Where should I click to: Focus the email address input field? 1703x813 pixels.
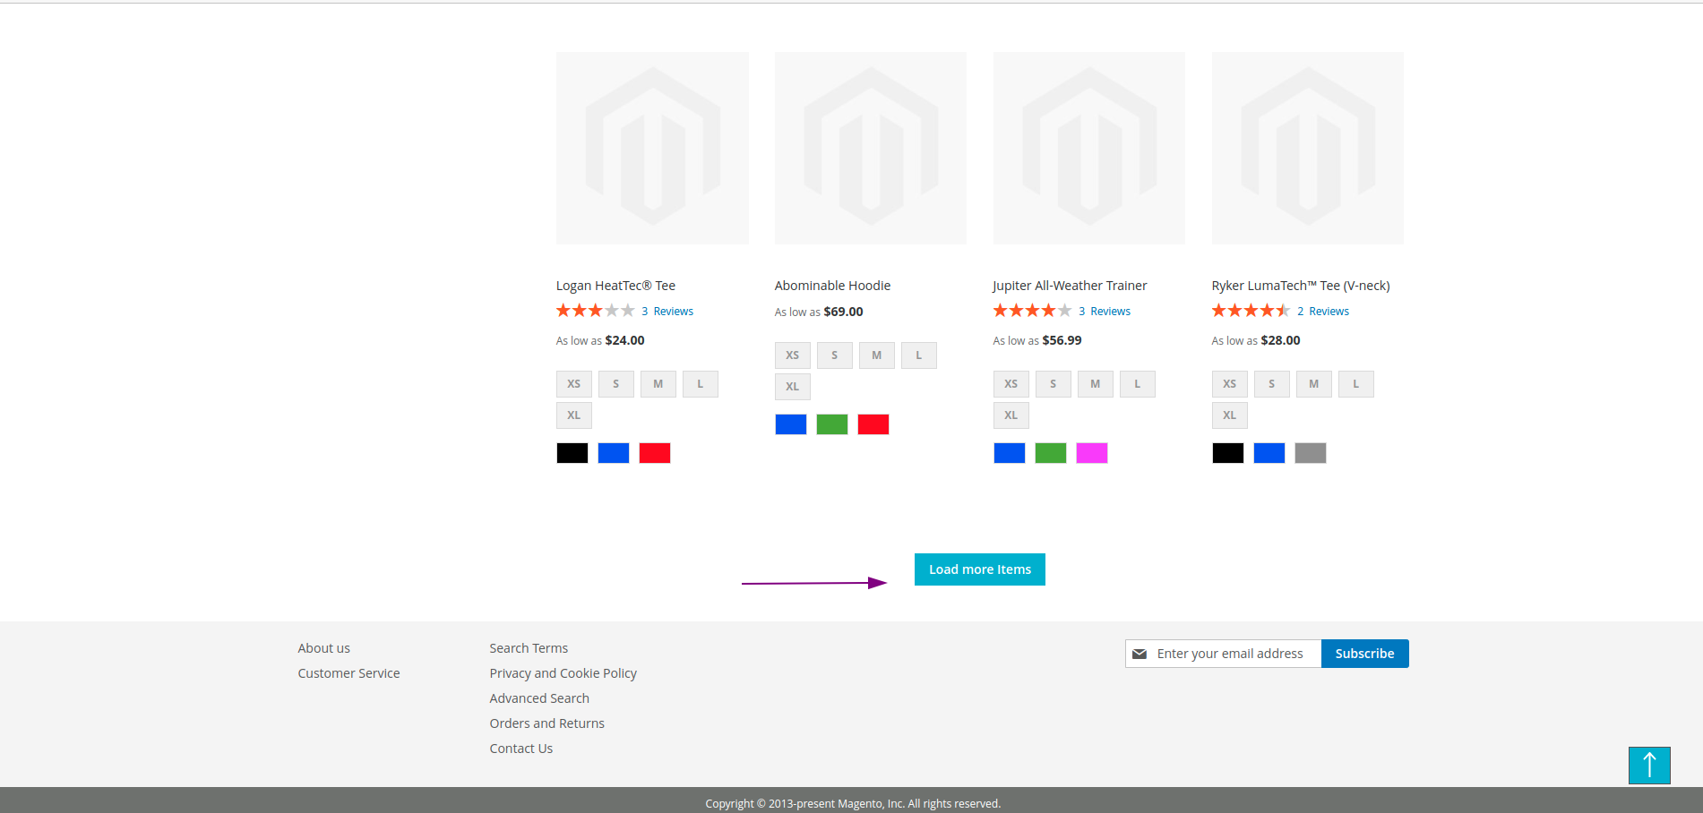click(x=1223, y=654)
